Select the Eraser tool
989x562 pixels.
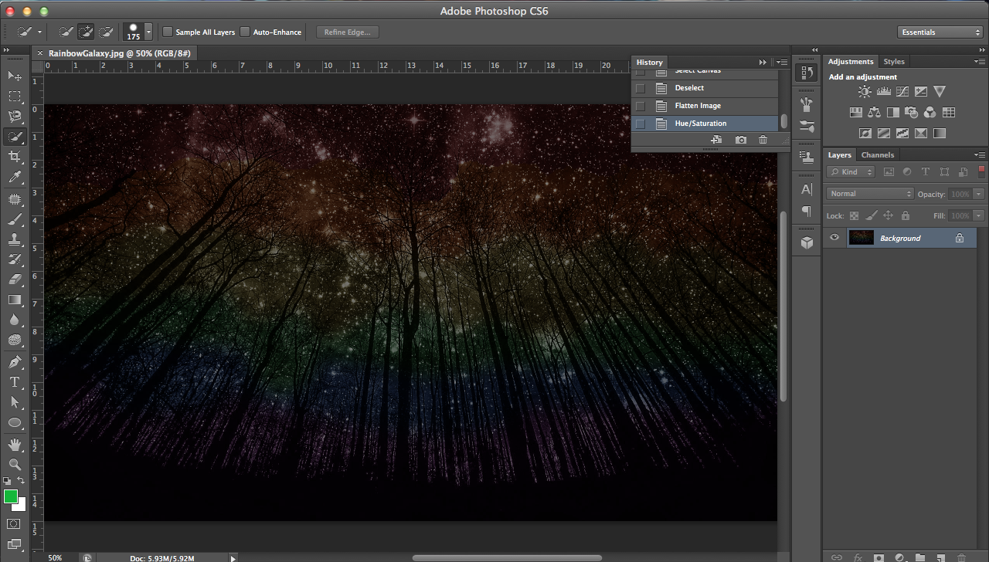[x=15, y=279]
